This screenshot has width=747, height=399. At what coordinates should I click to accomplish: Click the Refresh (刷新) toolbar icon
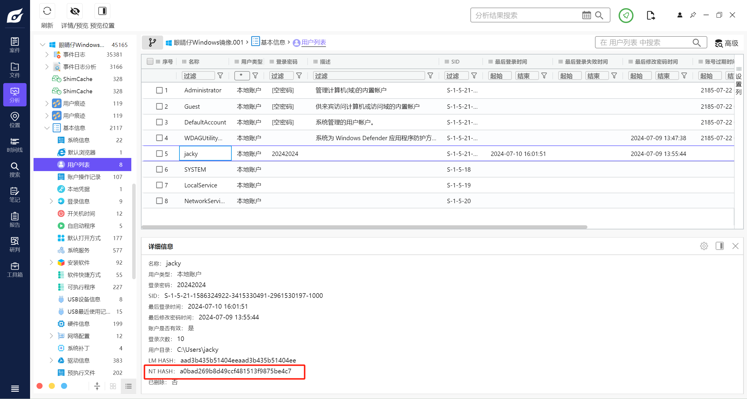tap(47, 11)
